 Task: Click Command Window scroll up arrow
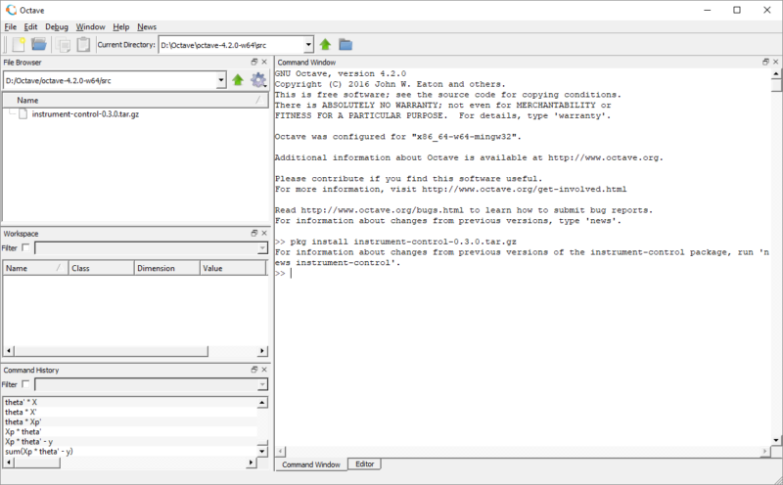pos(776,74)
